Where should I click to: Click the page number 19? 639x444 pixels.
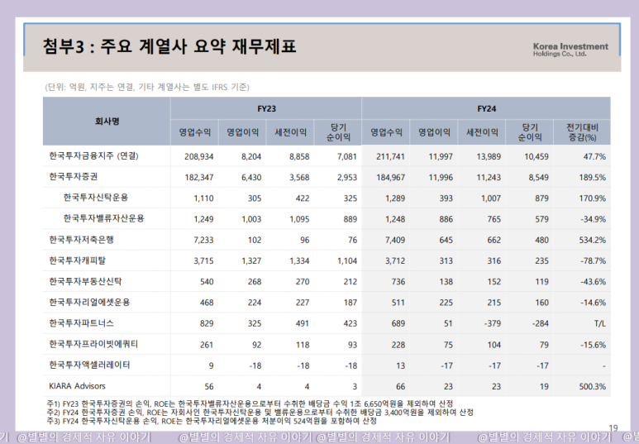613,428
